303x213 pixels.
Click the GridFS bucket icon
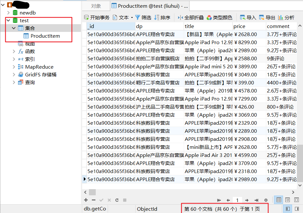(x=21, y=74)
